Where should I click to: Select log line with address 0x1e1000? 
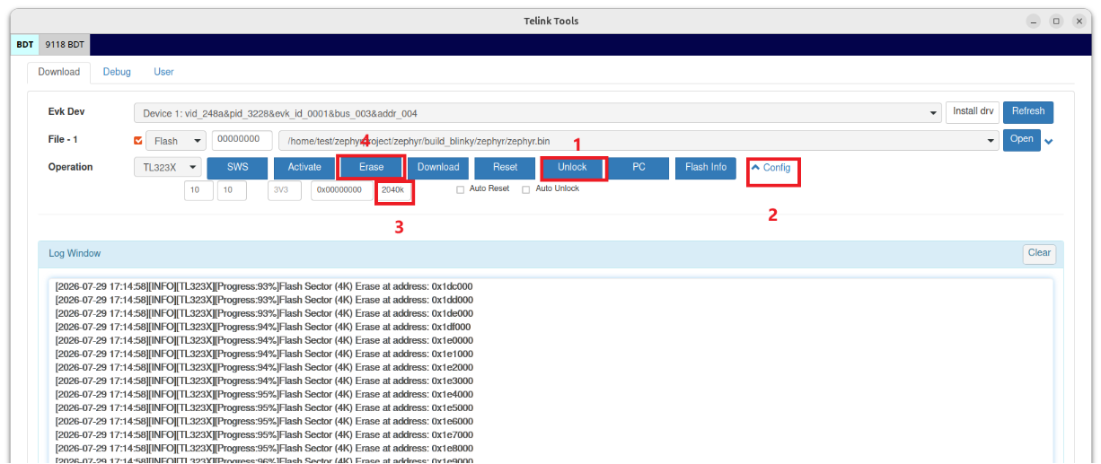tap(264, 354)
